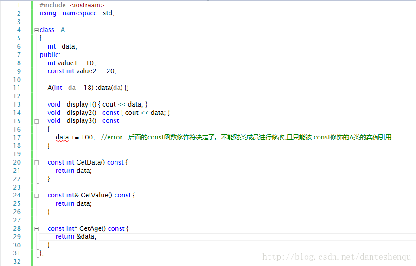Viewport: 416px width, 266px height.
Task: Click 'return &data;' on line 29
Action: (76, 236)
